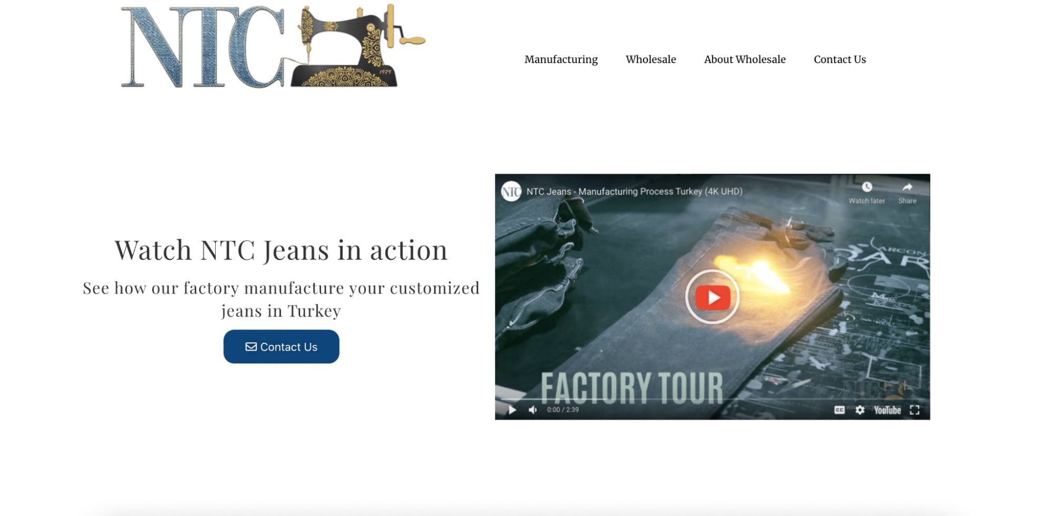Viewport: 1052px width, 516px height.
Task: Click the small play button in the controls bar
Action: pos(512,410)
